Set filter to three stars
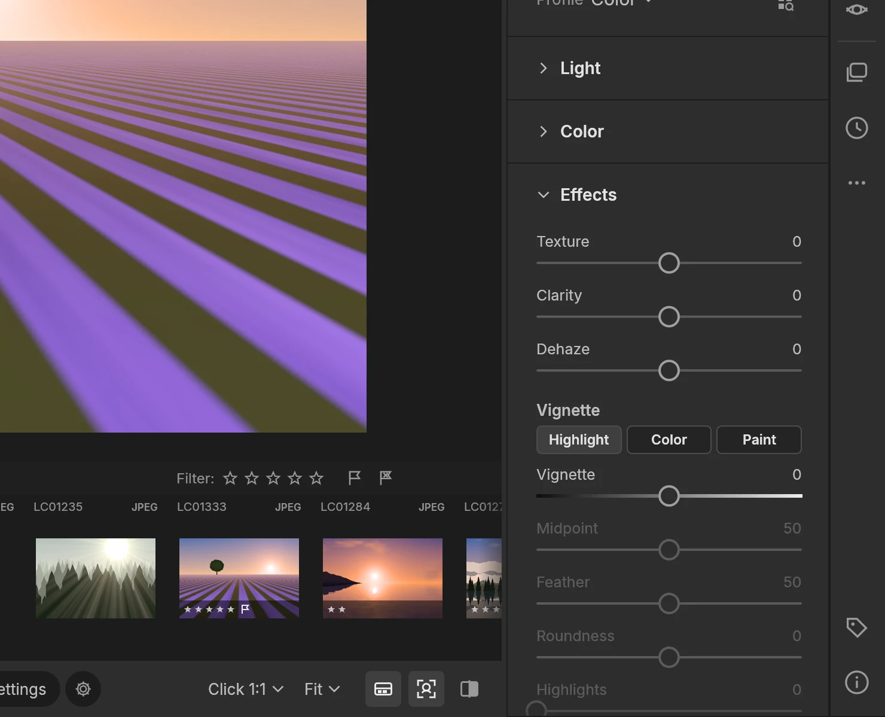 (273, 478)
